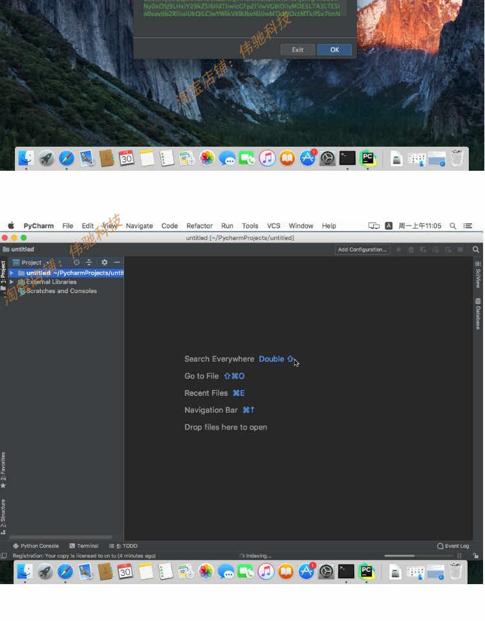The height and width of the screenshot is (621, 485).
Task: Open the Event Log
Action: coord(453,546)
